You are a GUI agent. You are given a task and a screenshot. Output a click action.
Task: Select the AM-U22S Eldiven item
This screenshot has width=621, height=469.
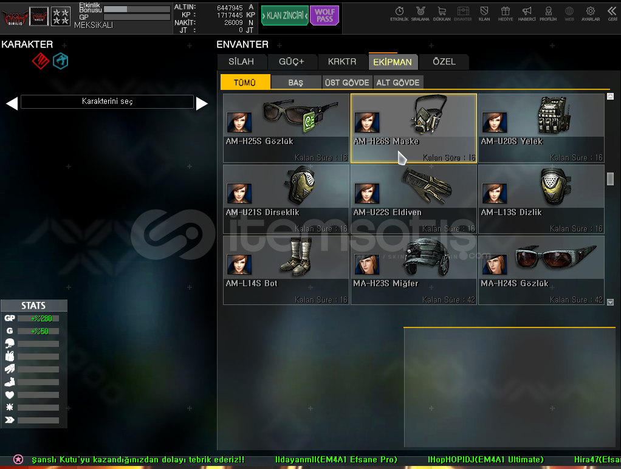(x=414, y=199)
